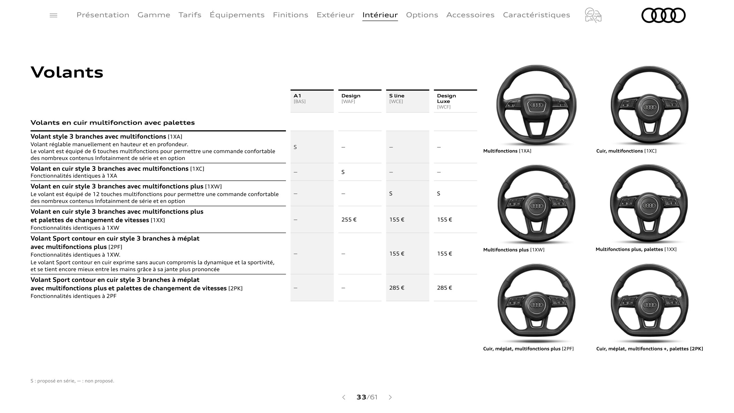Click the 2PF 155 € price under Design Luxe
The height and width of the screenshot is (413, 734).
(x=444, y=254)
